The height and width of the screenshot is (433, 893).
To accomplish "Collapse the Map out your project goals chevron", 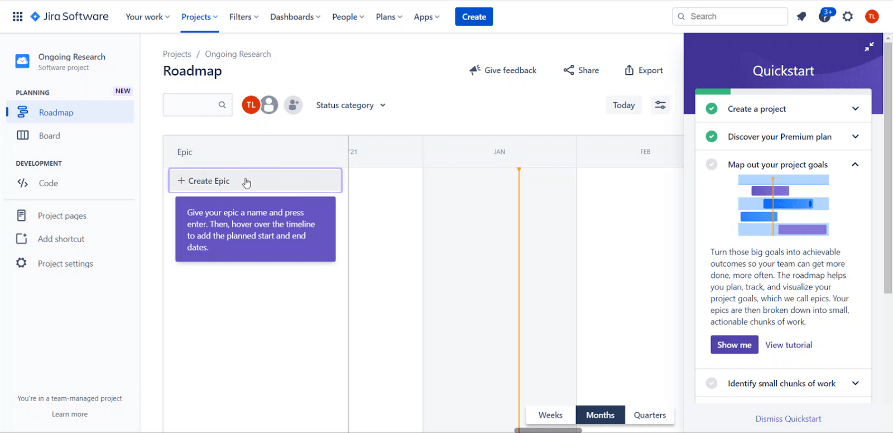I will [855, 165].
